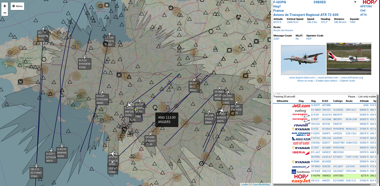The width and height of the screenshot is (380, 186).
Task: Select the EZY63JX aircraft icon on the map
Action: click(51, 151)
